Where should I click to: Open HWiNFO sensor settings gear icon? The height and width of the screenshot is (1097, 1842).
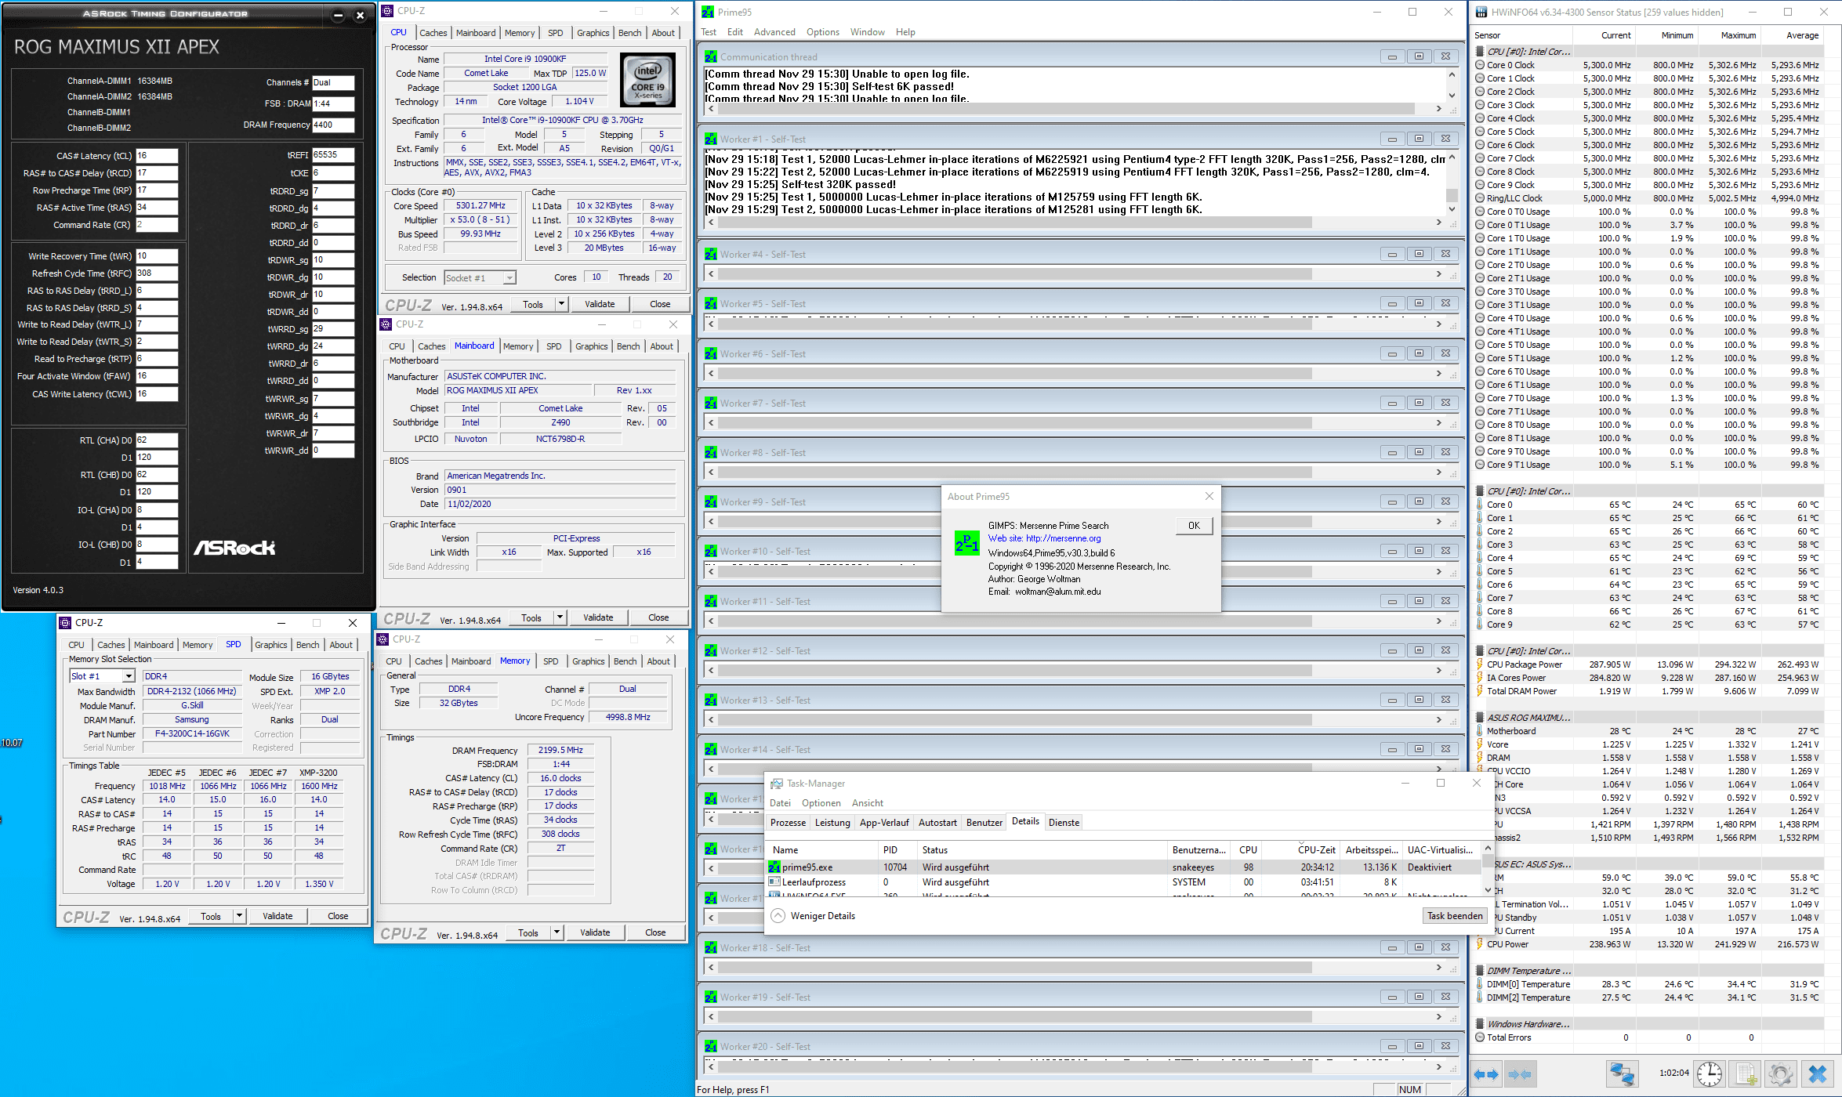1781,1073
